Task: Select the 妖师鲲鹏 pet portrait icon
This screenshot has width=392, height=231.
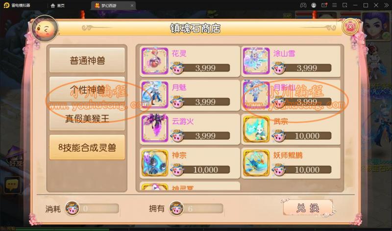Action: [256, 163]
